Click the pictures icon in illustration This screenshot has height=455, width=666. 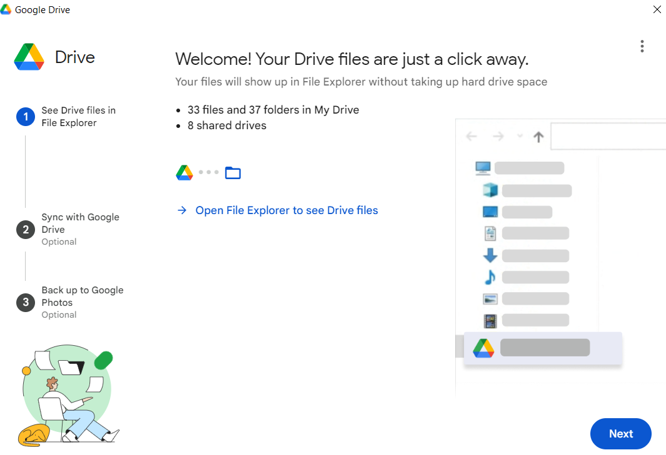coord(490,299)
